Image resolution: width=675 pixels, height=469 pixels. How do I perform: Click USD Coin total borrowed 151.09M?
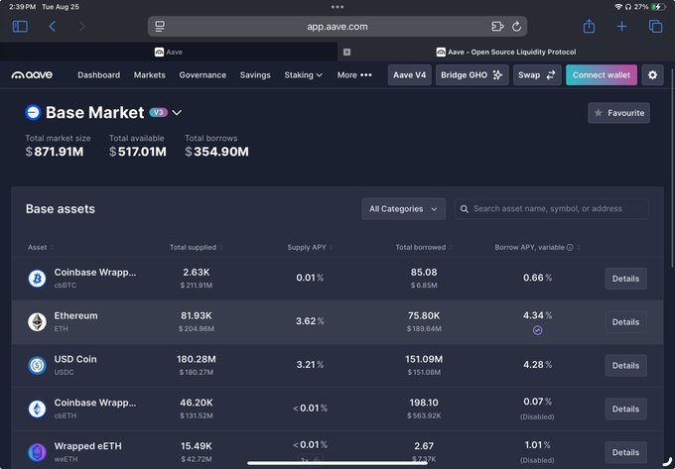424,359
